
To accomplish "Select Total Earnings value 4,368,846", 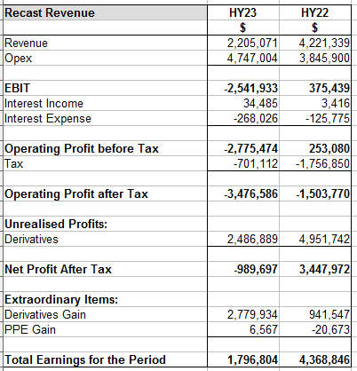I will (324, 360).
